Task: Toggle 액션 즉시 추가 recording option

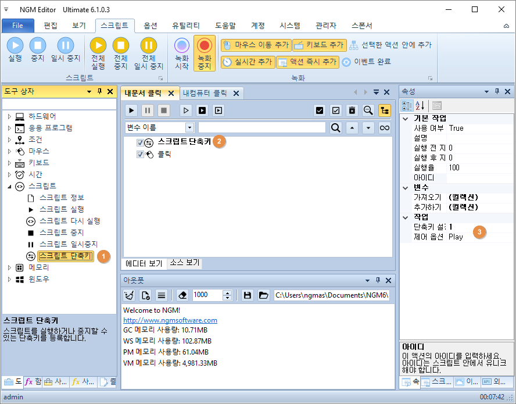Action: (x=308, y=62)
